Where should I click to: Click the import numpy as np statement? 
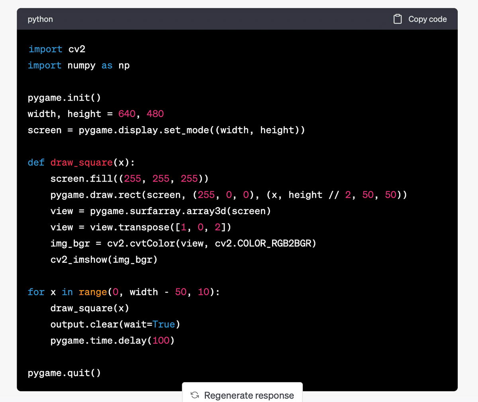click(x=78, y=65)
